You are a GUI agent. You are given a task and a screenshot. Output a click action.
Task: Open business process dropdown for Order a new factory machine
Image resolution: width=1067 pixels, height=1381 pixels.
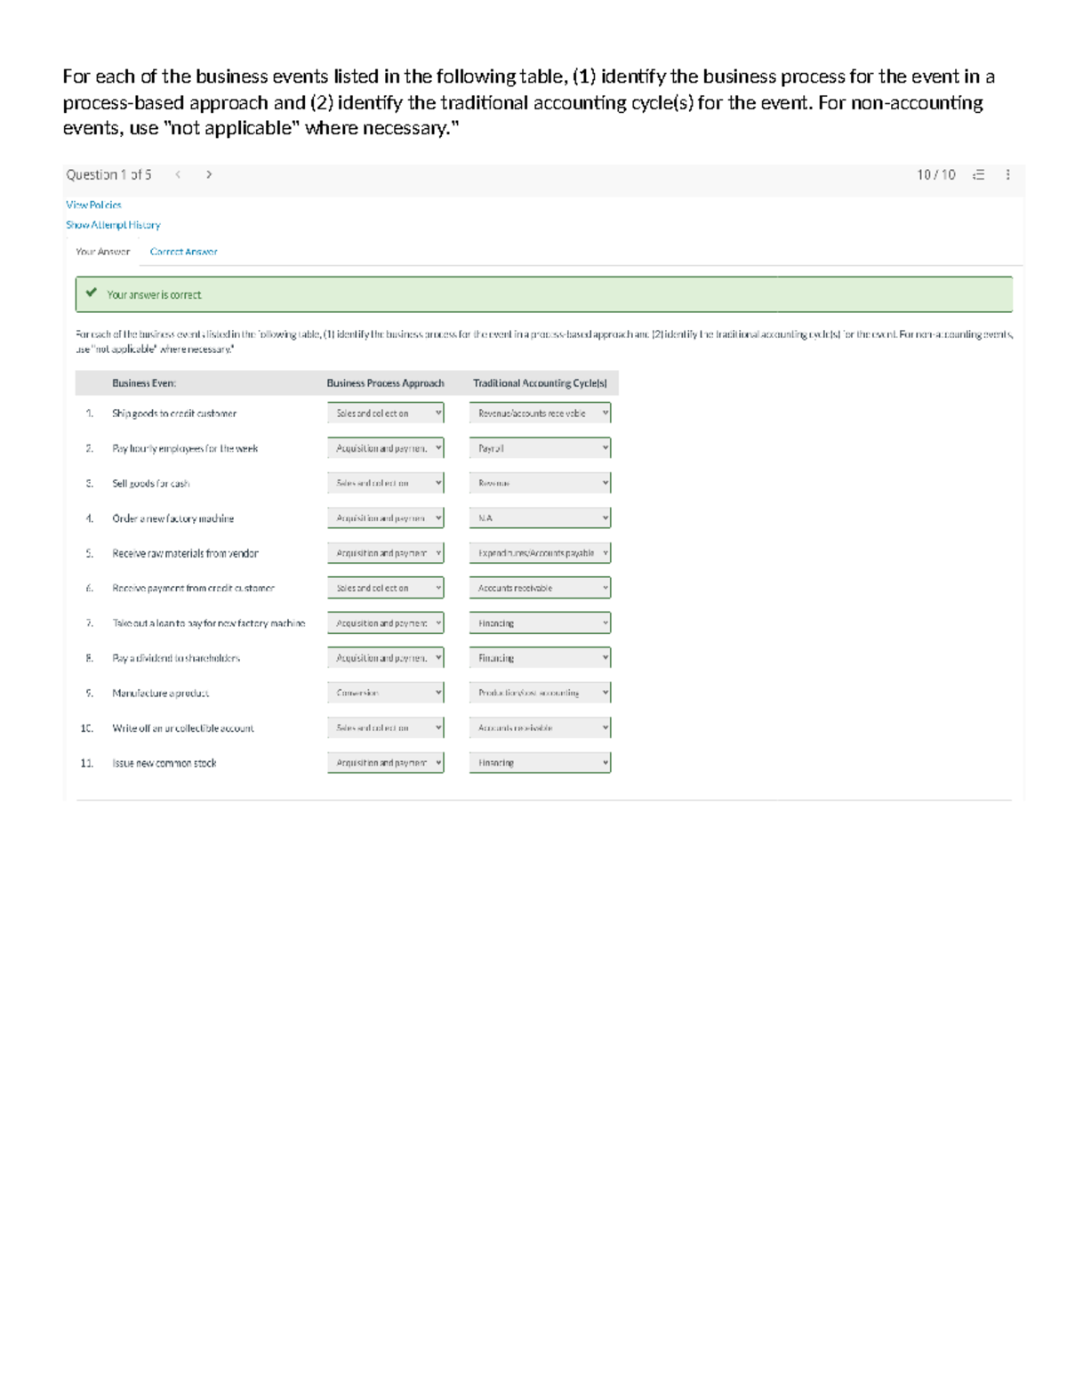click(385, 518)
